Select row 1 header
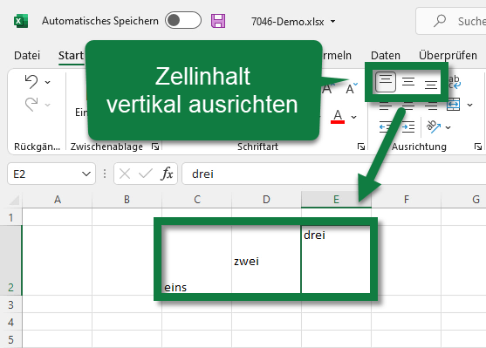The image size is (486, 348). pos(10,217)
